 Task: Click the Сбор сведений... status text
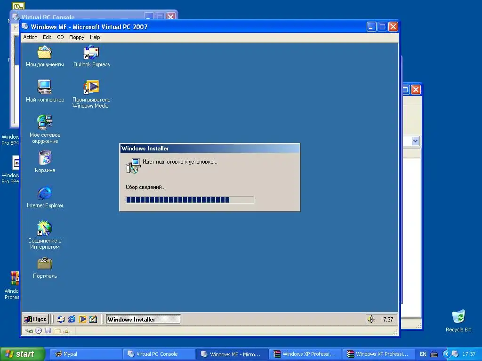145,187
